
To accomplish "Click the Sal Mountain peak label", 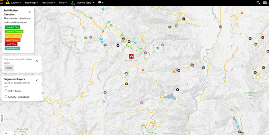I will point(251,94).
